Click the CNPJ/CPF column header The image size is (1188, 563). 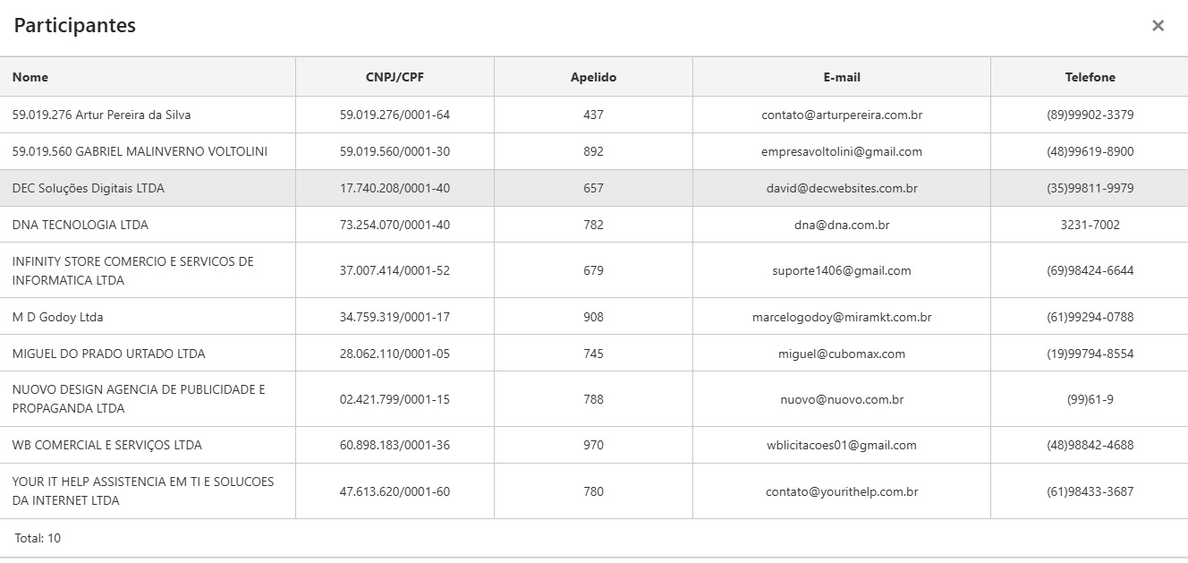point(395,77)
